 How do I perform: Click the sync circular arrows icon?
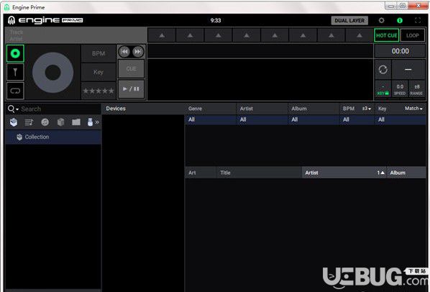click(383, 70)
